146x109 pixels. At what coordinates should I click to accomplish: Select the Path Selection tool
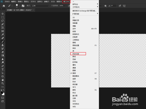coord(3,73)
